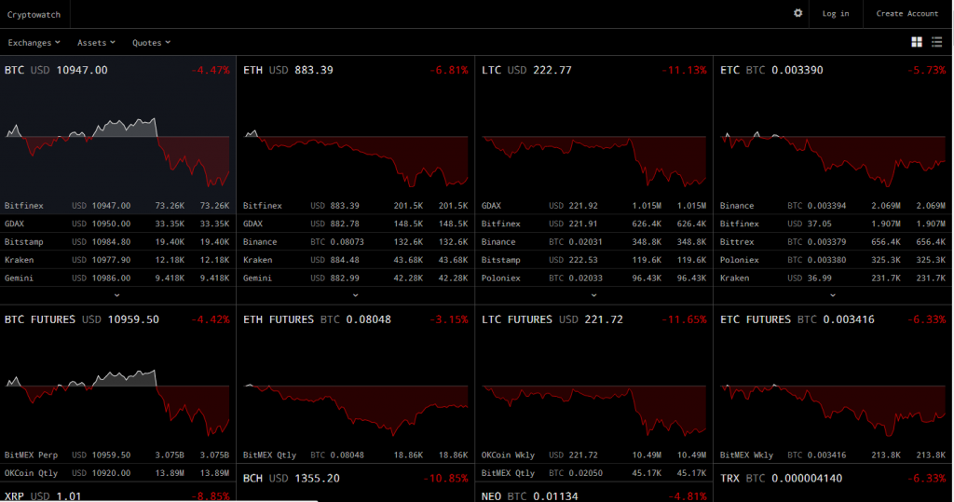Open the settings gear icon
Screen dimensions: 954x502
coord(797,13)
